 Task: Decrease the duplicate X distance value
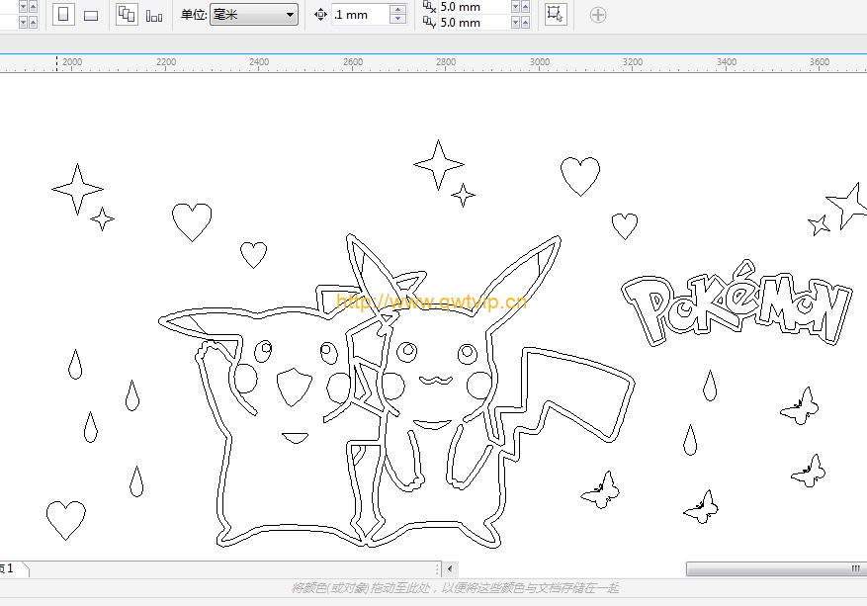point(515,7)
